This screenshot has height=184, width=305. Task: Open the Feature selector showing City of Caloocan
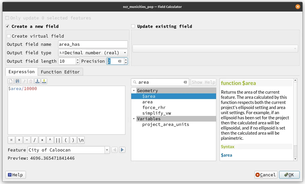(x=107, y=150)
